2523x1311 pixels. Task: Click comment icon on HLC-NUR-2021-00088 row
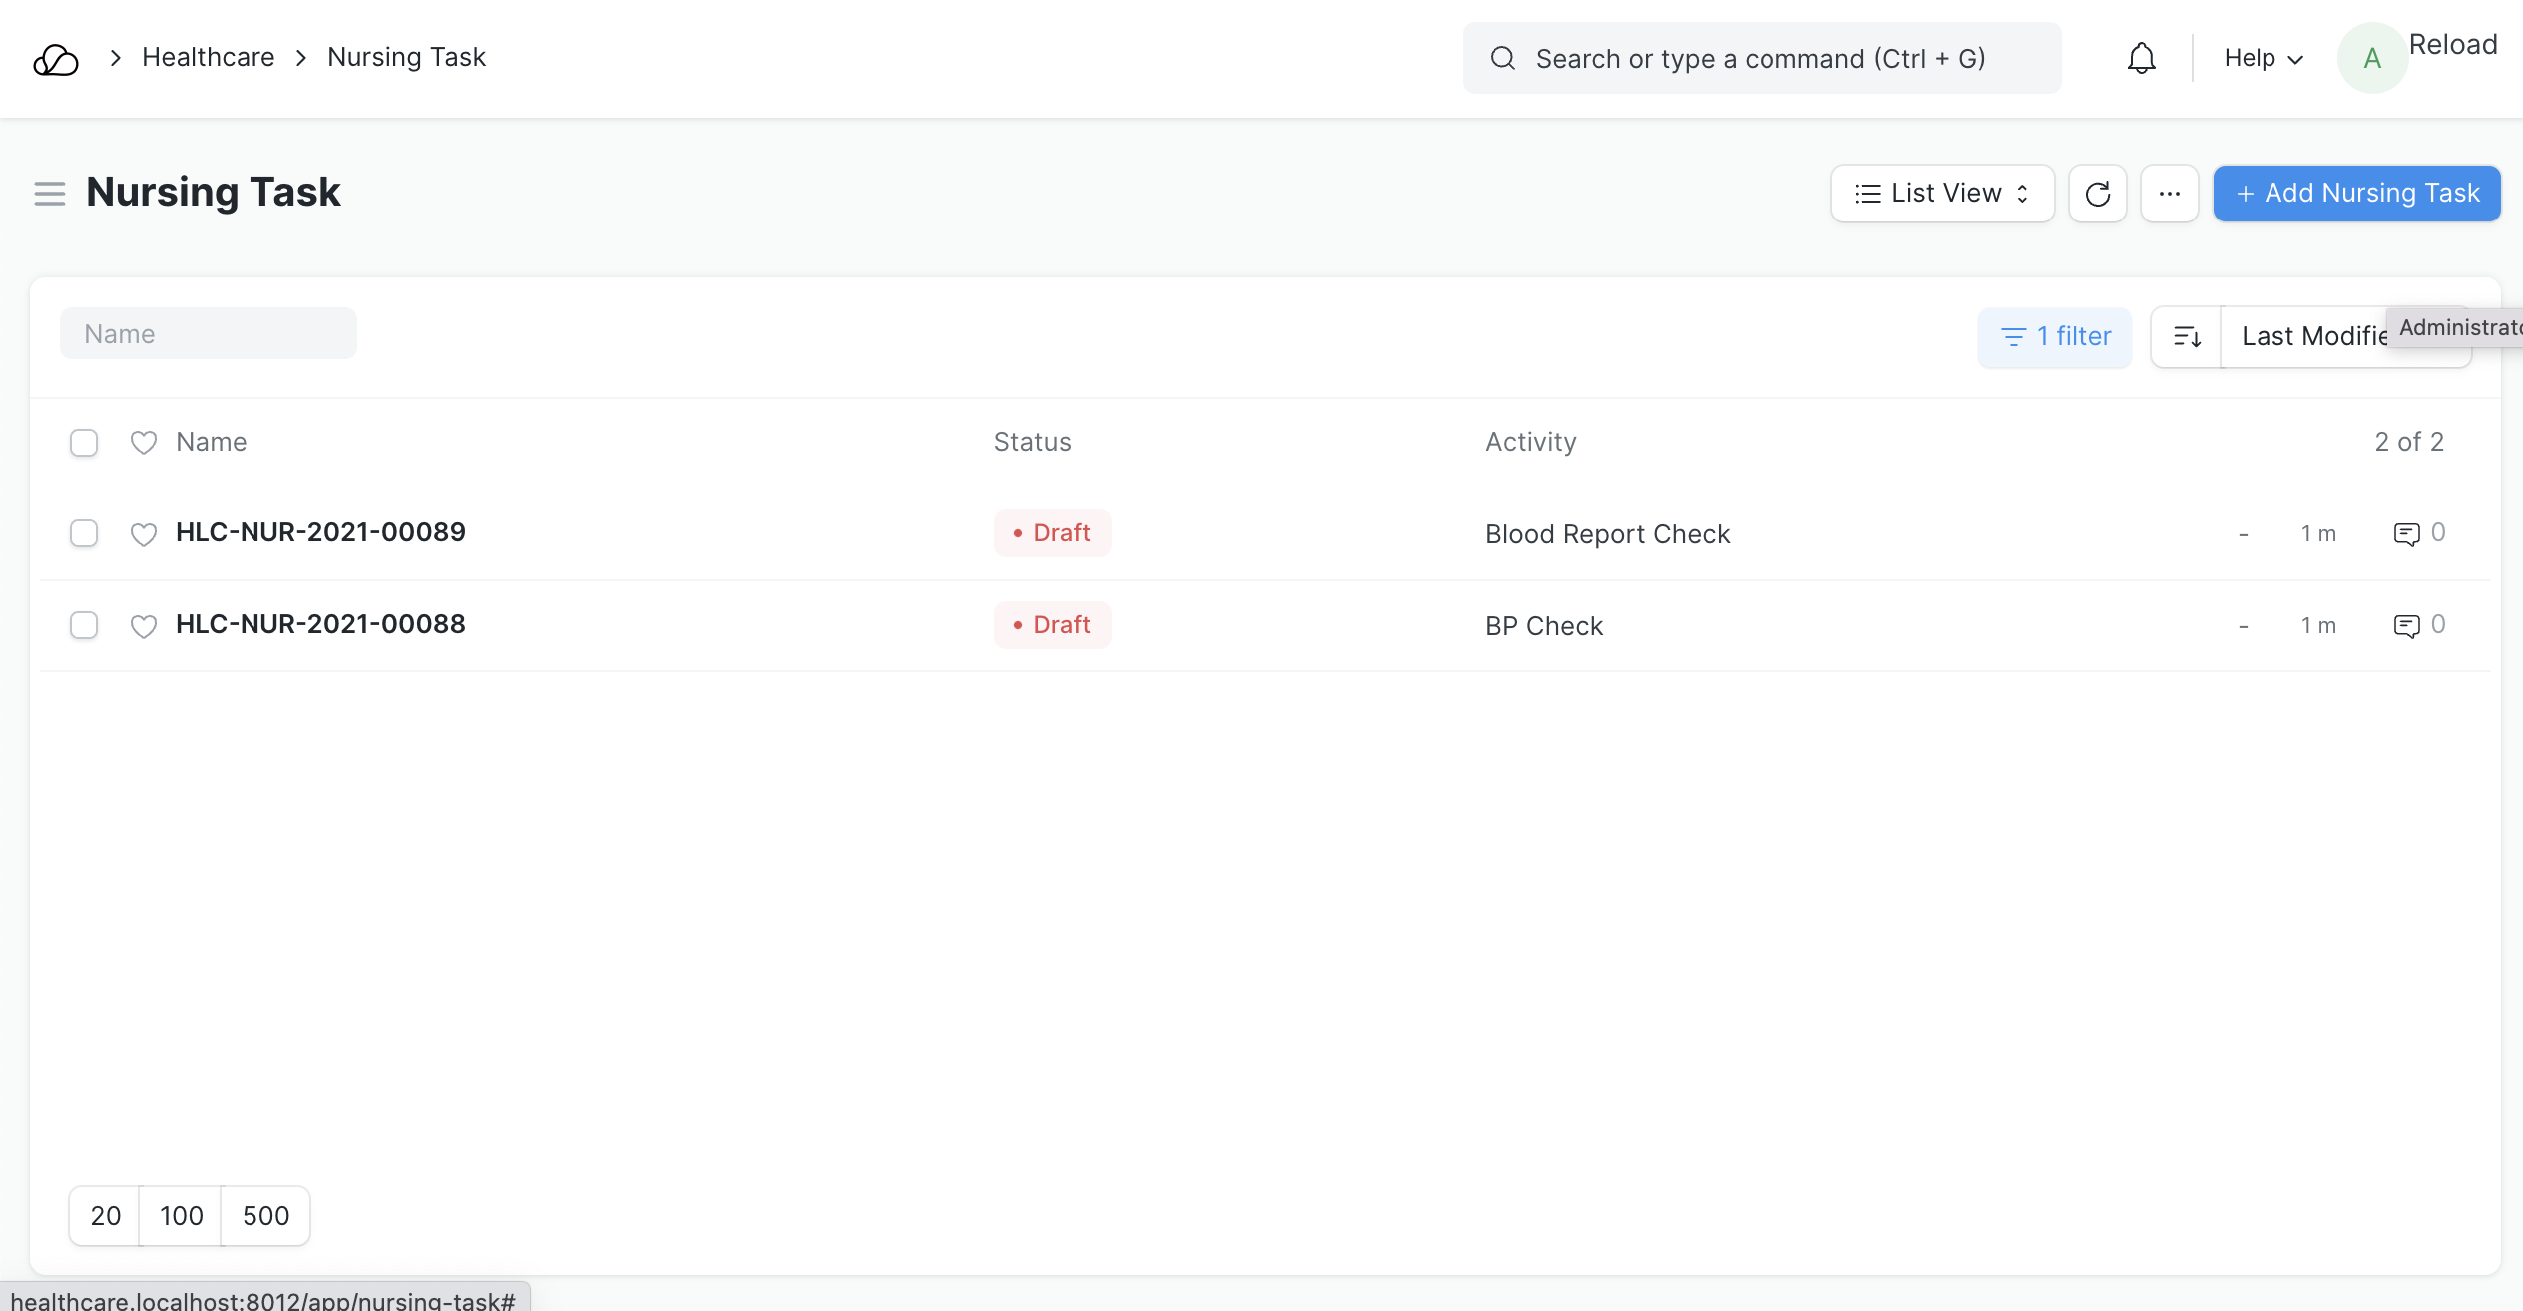pyautogui.click(x=2406, y=626)
